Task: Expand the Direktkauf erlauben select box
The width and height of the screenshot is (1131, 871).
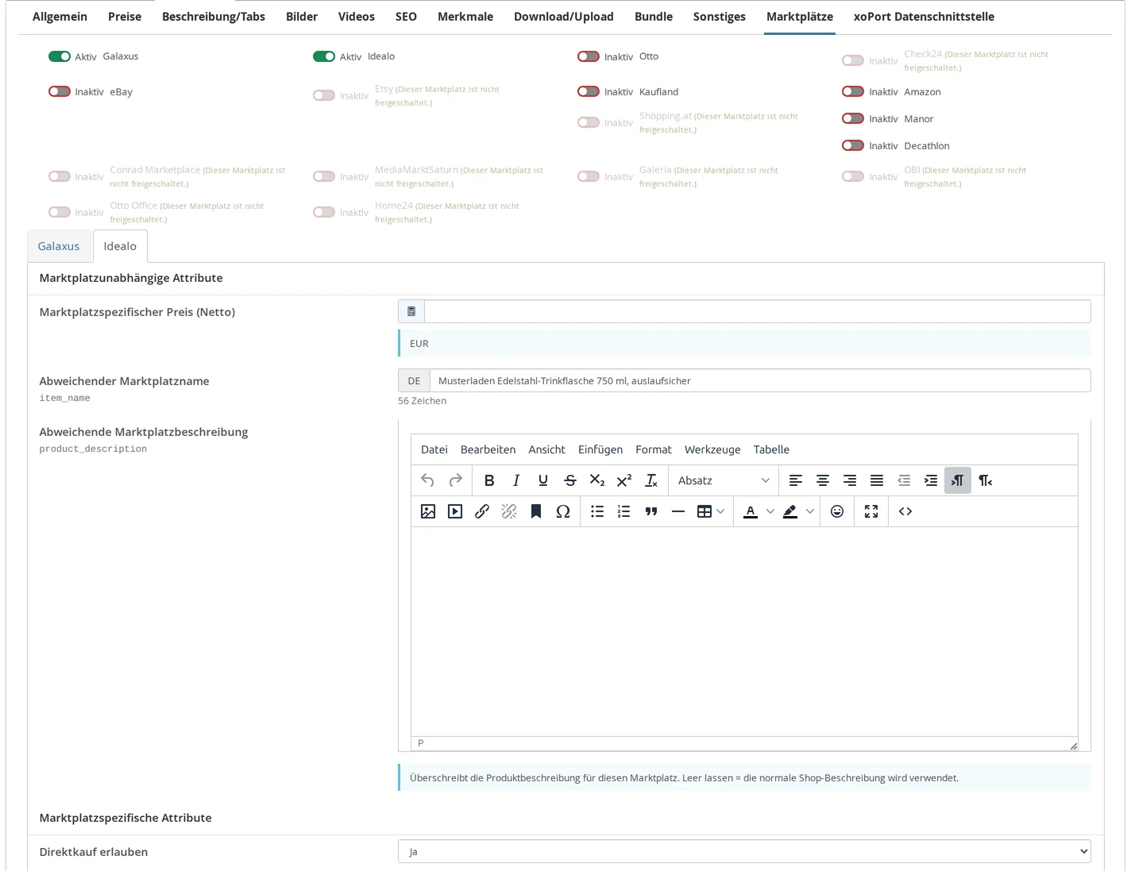Action: pyautogui.click(x=744, y=851)
